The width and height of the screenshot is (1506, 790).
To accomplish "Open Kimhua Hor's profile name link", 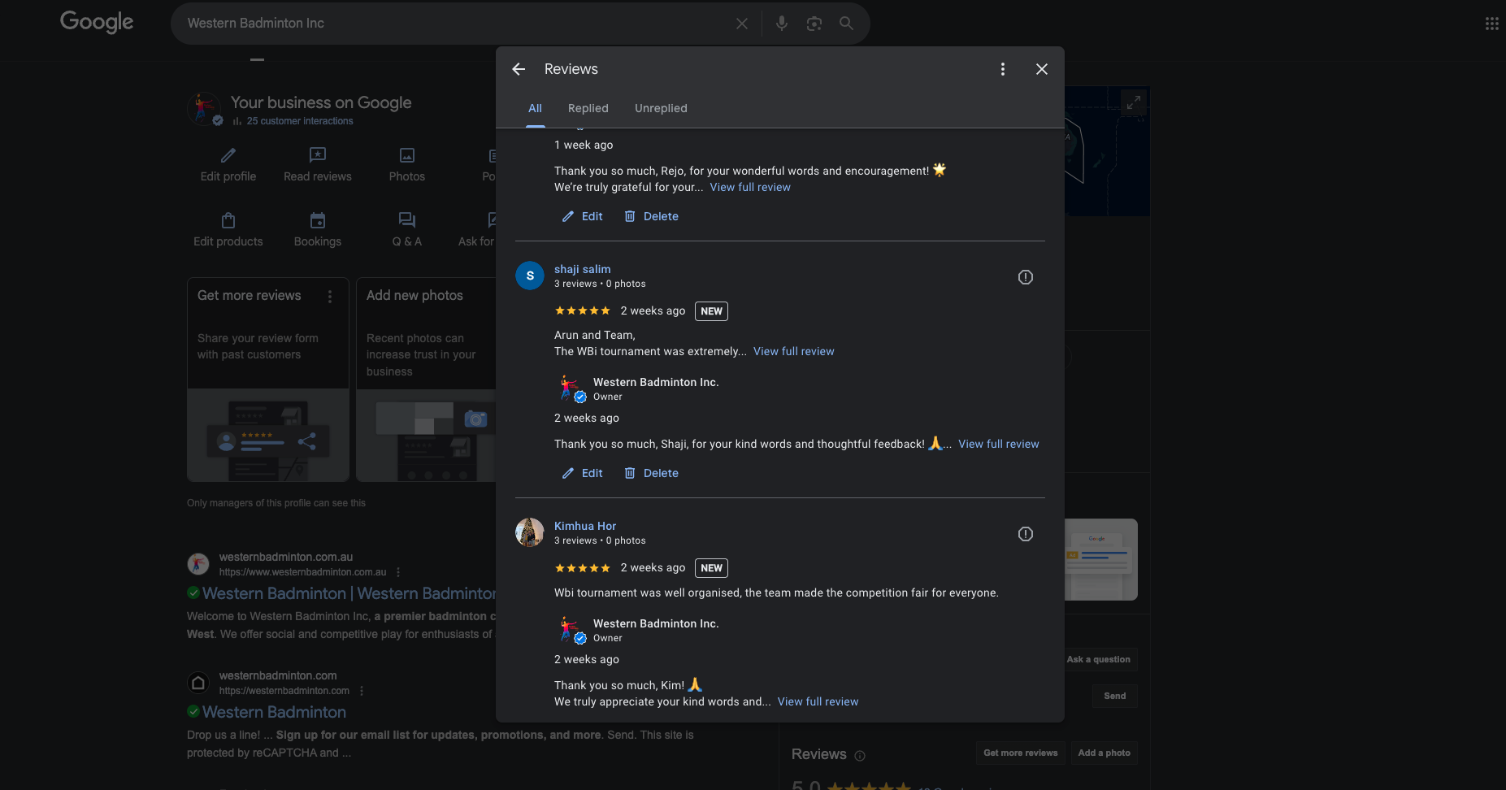I will pos(584,526).
